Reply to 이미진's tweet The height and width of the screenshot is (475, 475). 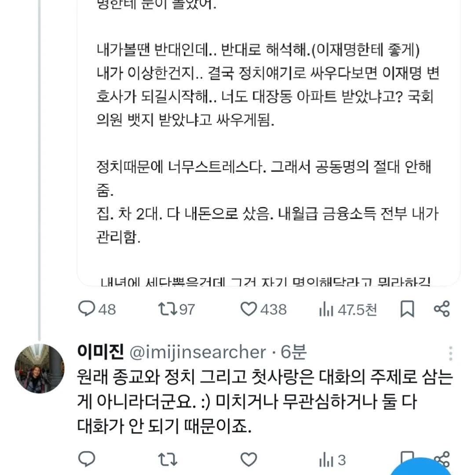click(x=87, y=459)
